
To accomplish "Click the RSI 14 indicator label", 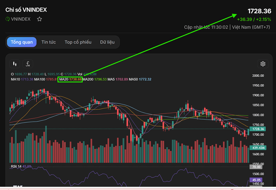I will pyautogui.click(x=21, y=166).
